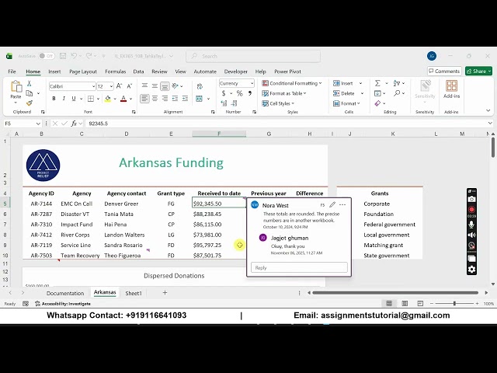Click the green Share button
497x373 pixels.
tap(478, 71)
